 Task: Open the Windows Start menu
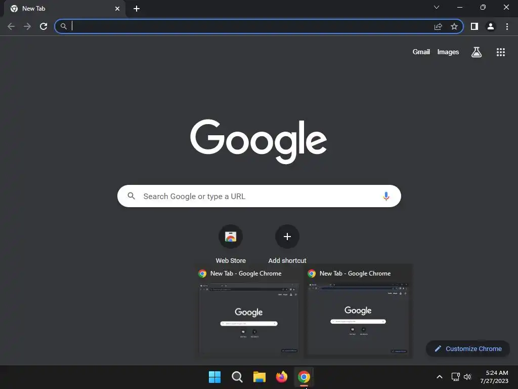(214, 377)
